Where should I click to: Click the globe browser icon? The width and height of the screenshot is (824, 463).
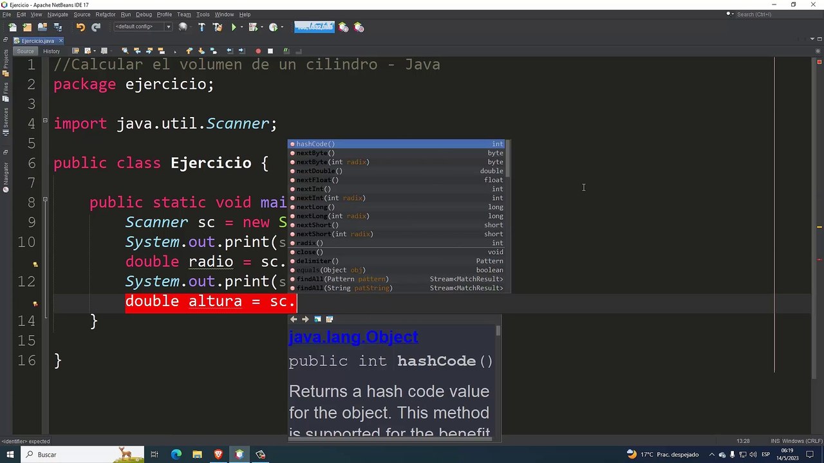pos(183,27)
